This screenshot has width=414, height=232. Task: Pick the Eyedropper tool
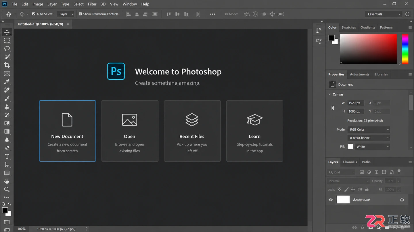click(x=7, y=82)
